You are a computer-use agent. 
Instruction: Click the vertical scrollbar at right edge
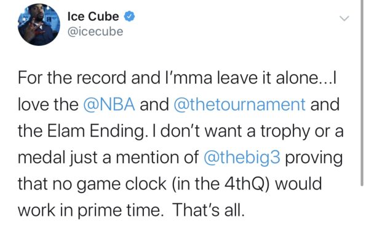coord(362,93)
